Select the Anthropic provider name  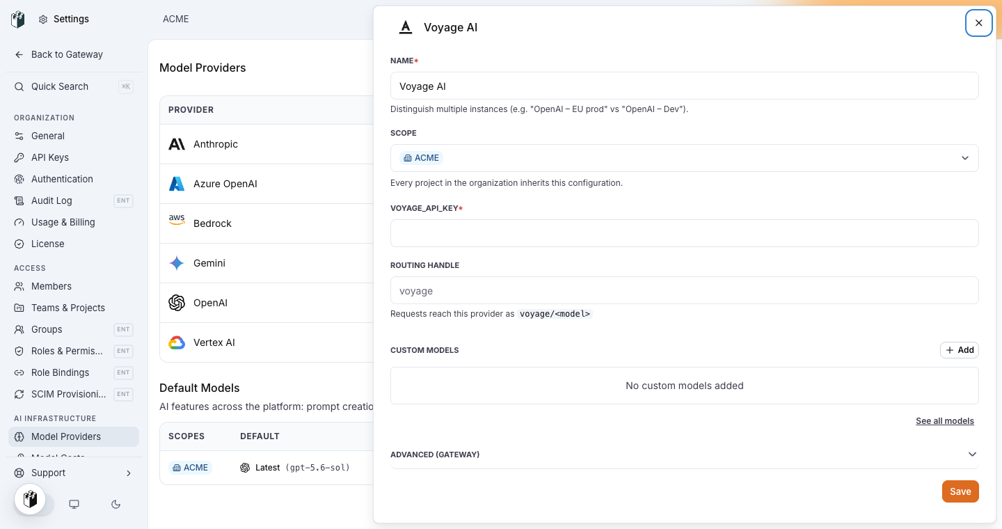[216, 144]
